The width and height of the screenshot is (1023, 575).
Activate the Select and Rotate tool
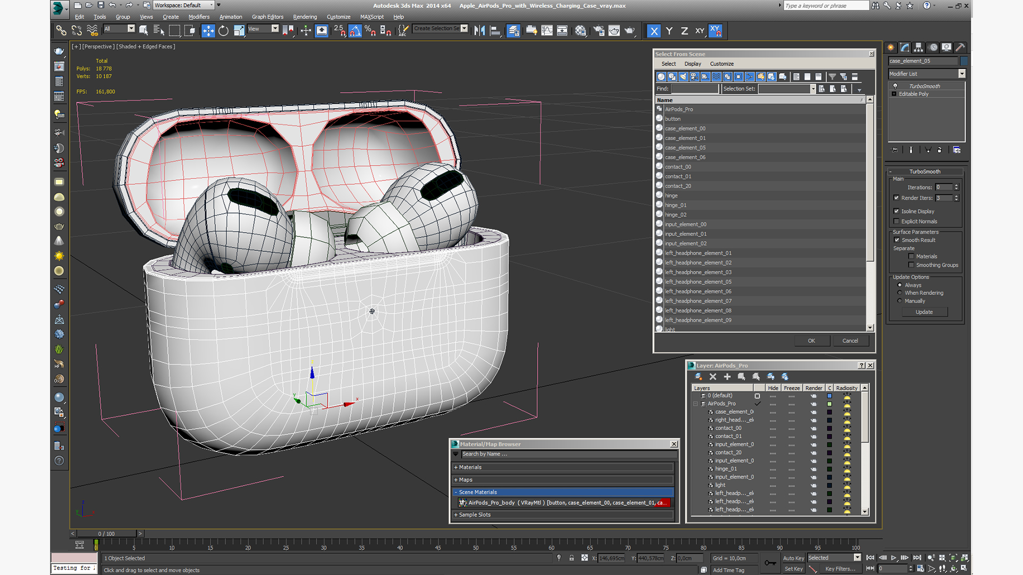[x=224, y=31]
